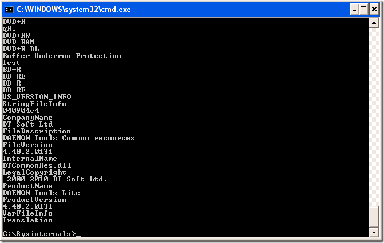Click the "Translation" text line

[x=27, y=220]
